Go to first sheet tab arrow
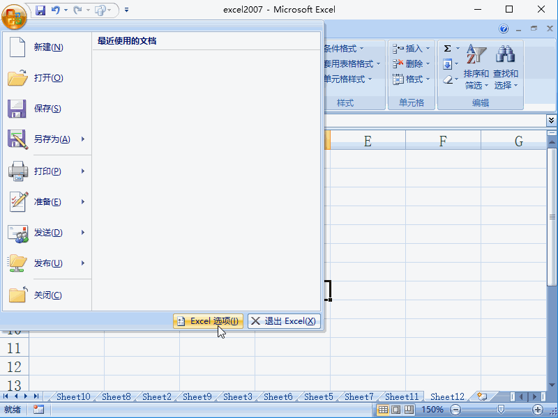Image resolution: width=558 pixels, height=418 pixels. click(6, 396)
